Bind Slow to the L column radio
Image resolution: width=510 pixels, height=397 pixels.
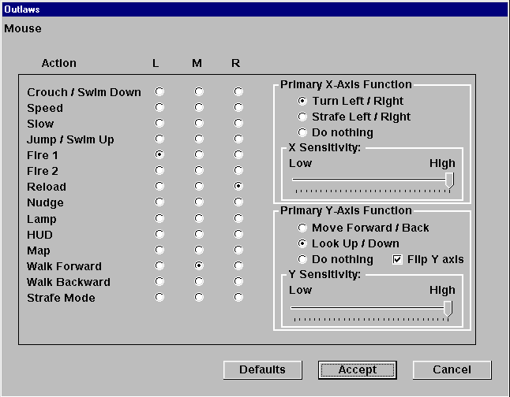159,123
